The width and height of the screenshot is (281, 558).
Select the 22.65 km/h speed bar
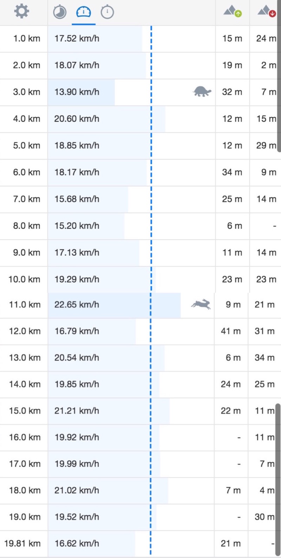tap(114, 304)
